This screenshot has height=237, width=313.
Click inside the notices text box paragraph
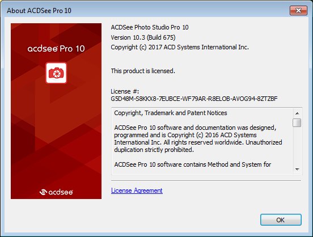pos(198,138)
